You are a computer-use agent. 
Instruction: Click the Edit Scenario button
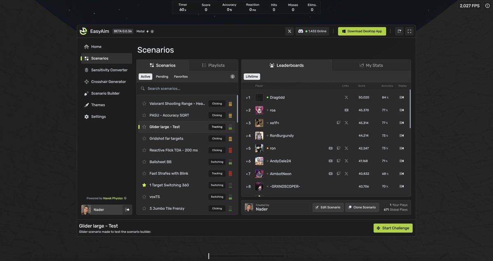point(328,207)
